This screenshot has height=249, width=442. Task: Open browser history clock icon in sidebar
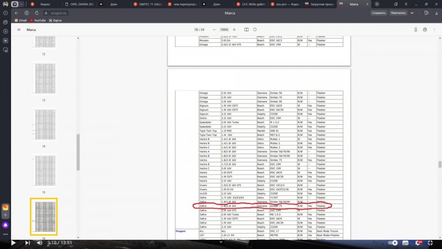[x=5, y=13]
